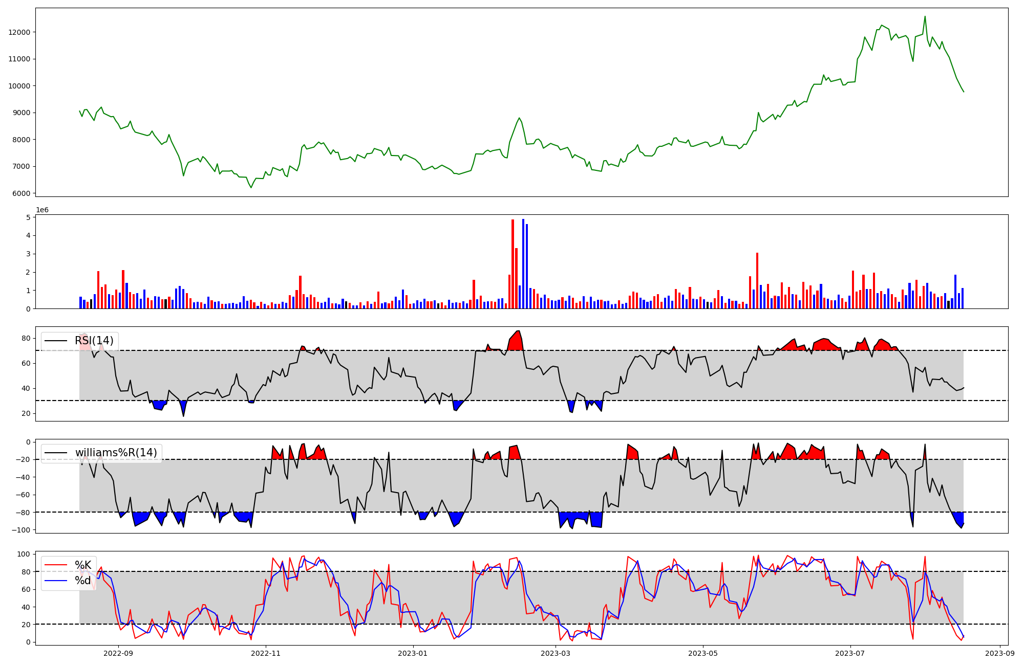Image resolution: width=1024 pixels, height=665 pixels.
Task: Click the 80 tick label on RSI axis
Action: pos(26,338)
